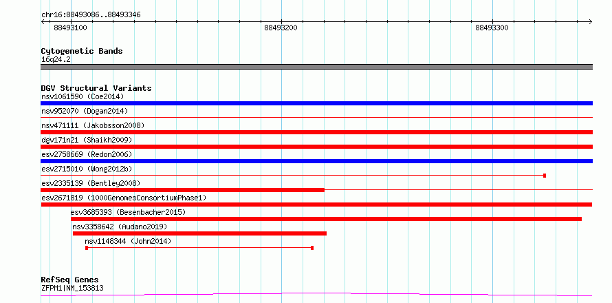Click the right arrow of the ruler
Image resolution: width=612 pixels, height=303 pixels.
pos(591,22)
